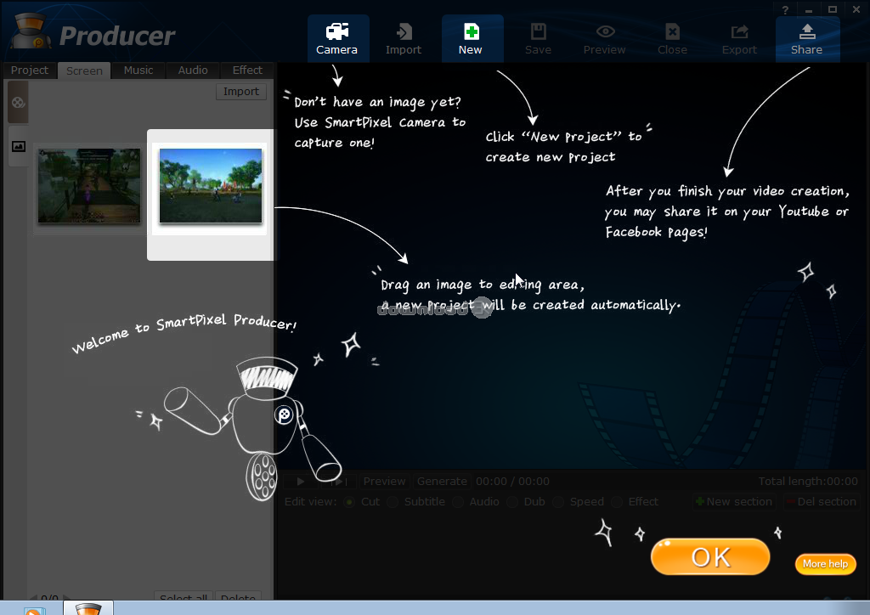
Task: Switch to the Screen tab
Action: (x=84, y=71)
